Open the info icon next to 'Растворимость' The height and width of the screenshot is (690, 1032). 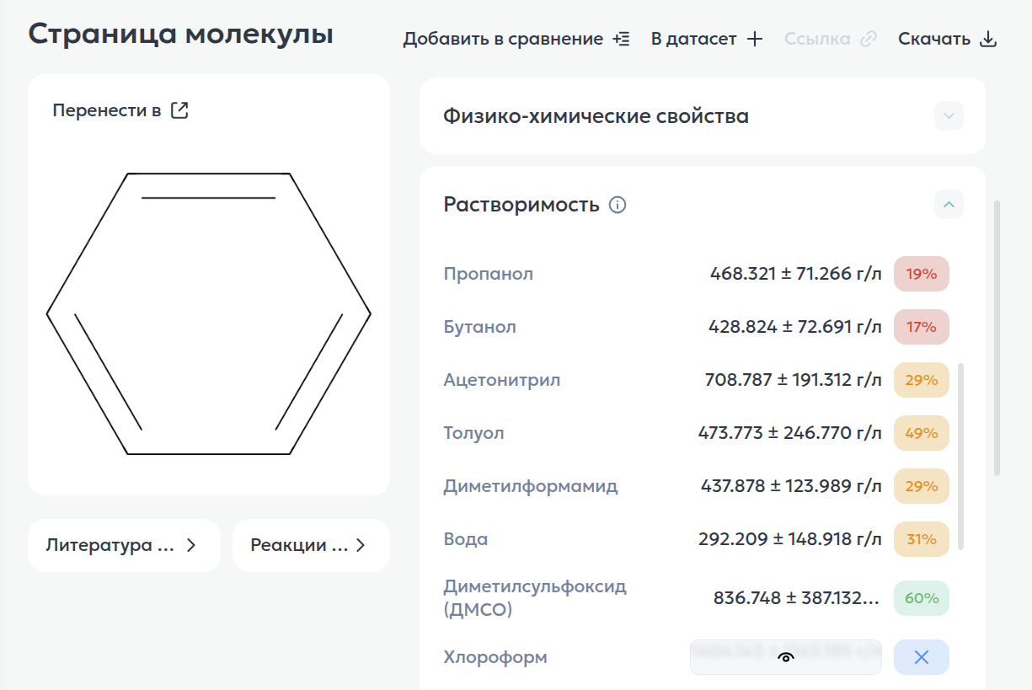(618, 205)
